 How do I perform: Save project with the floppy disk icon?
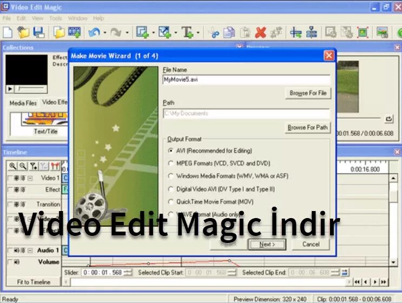coord(39,32)
